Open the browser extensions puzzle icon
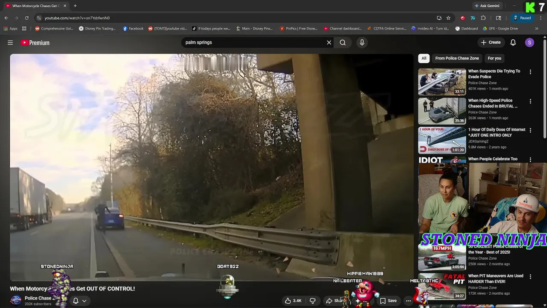This screenshot has height=308, width=547. [x=483, y=18]
